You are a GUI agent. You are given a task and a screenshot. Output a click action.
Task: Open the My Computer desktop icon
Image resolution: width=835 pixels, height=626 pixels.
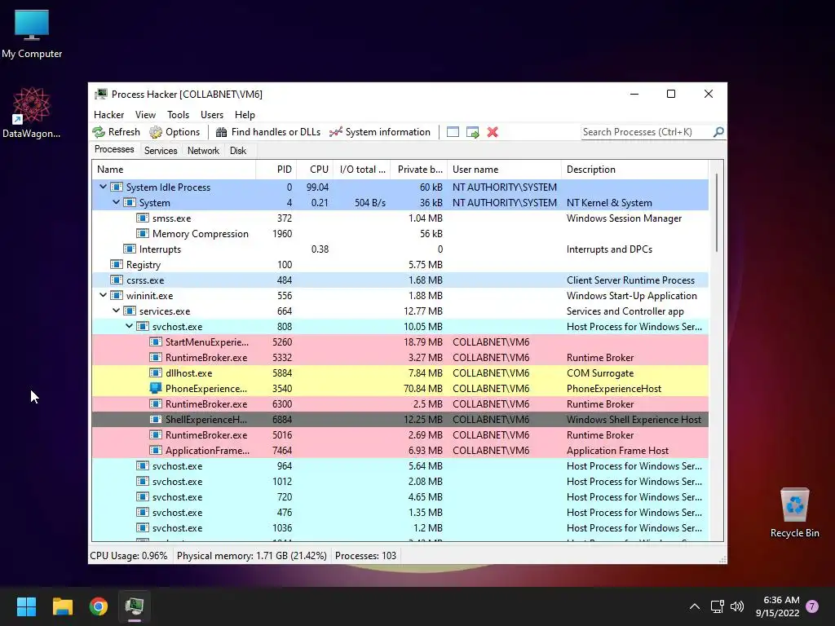coord(32,33)
